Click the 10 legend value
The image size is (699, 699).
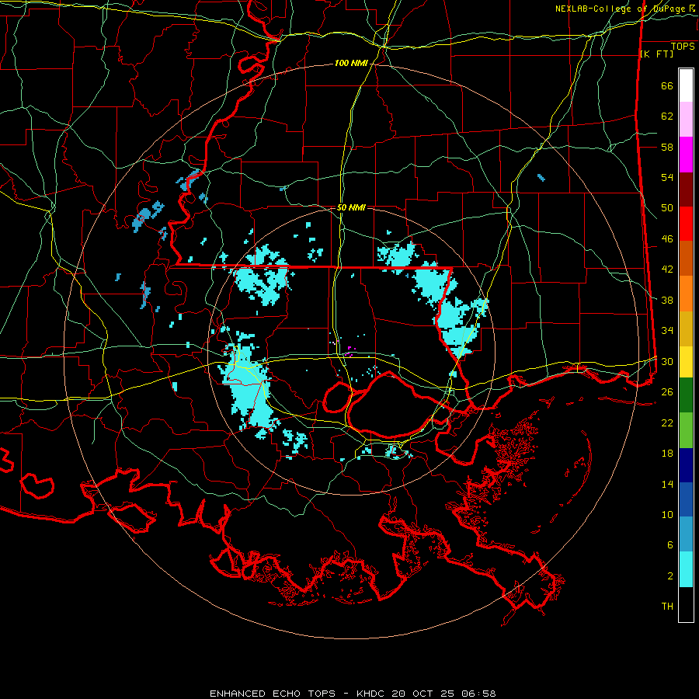click(667, 515)
